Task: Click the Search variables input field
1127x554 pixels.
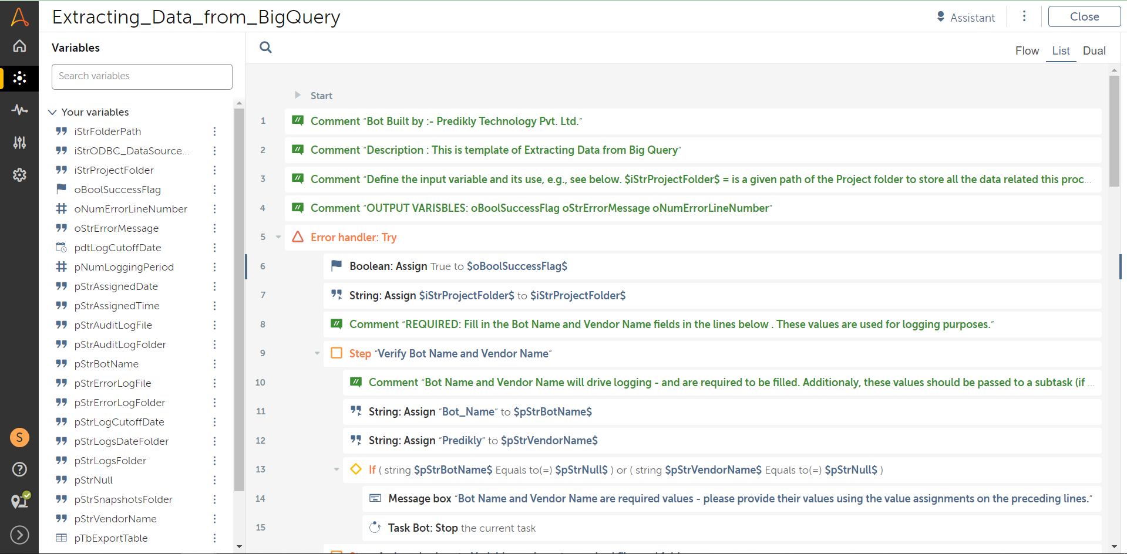Action: click(x=142, y=76)
